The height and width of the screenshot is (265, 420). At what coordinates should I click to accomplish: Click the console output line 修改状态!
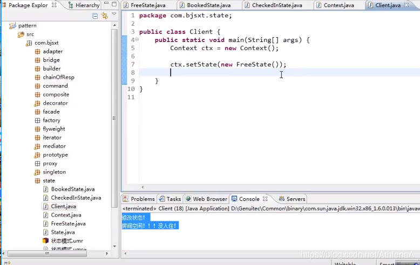(x=133, y=218)
